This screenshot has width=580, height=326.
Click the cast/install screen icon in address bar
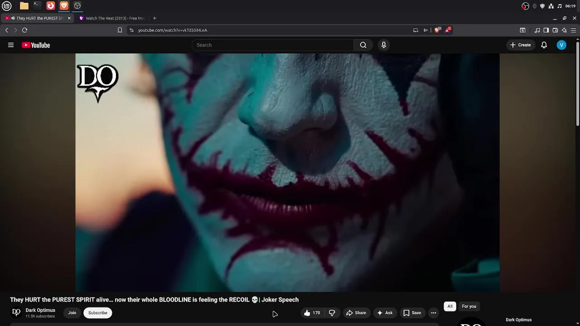pyautogui.click(x=416, y=30)
